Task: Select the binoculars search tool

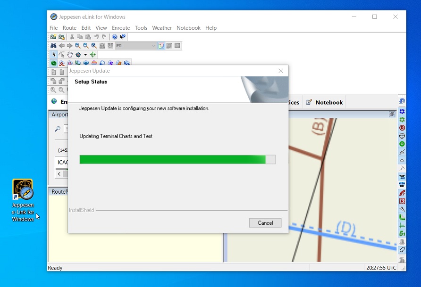Action: coord(53,45)
